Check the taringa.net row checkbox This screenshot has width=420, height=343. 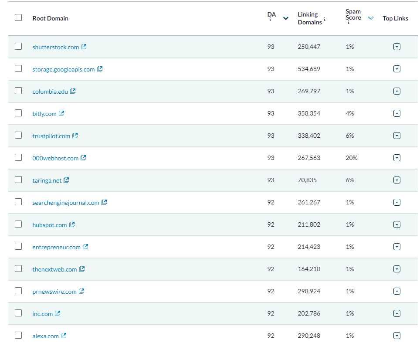click(x=18, y=180)
